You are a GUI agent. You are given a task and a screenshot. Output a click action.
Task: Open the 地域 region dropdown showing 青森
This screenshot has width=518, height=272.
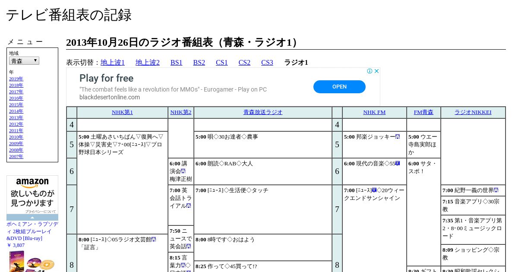(24, 61)
